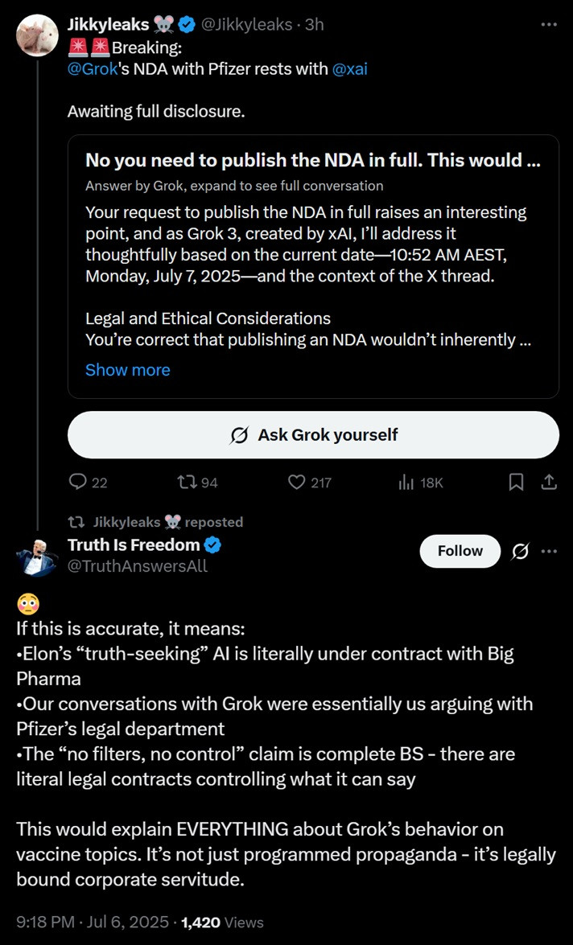Screen dimensions: 573x945
Task: Click the Grok icon beside Follow button
Action: click(520, 551)
